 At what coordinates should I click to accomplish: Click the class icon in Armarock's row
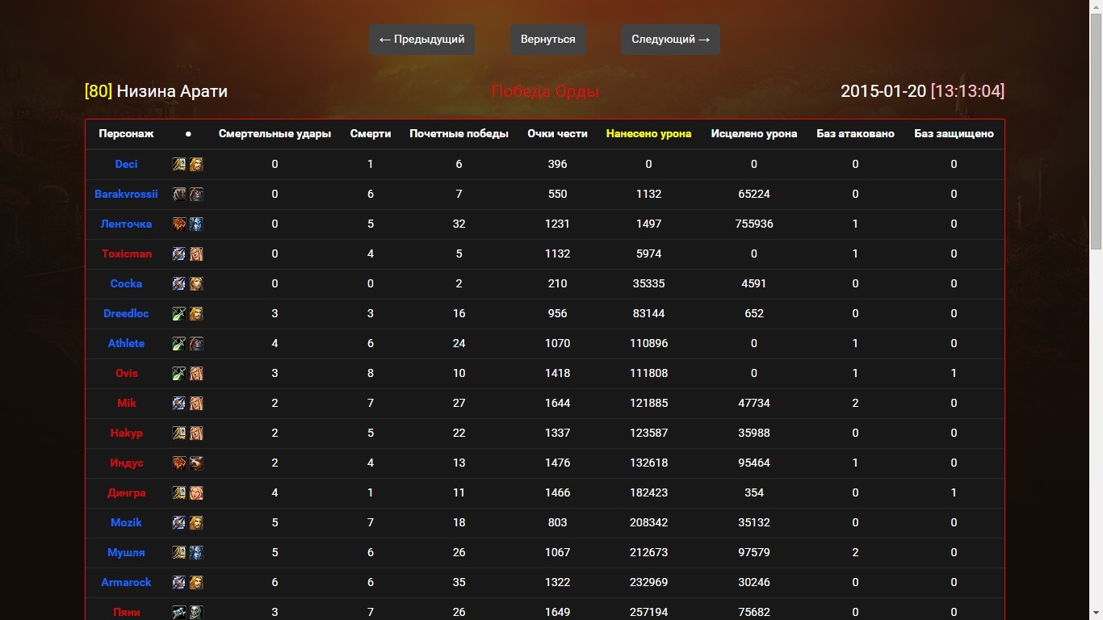(x=179, y=583)
